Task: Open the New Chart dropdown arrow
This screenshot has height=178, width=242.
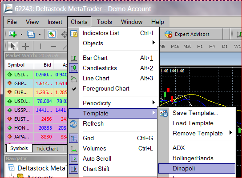Action: click(21, 34)
